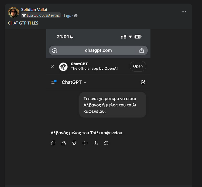This screenshot has height=187, width=202.
Task: Click the chatgpt.com address bar
Action: [98, 50]
